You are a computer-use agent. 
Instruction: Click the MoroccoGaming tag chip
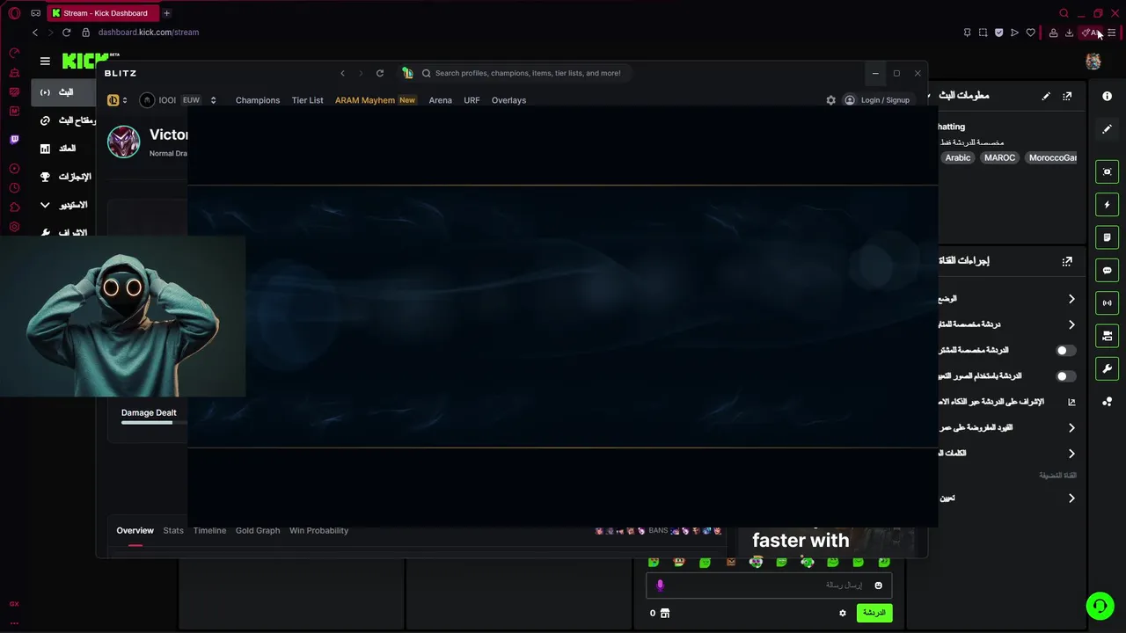[1051, 158]
